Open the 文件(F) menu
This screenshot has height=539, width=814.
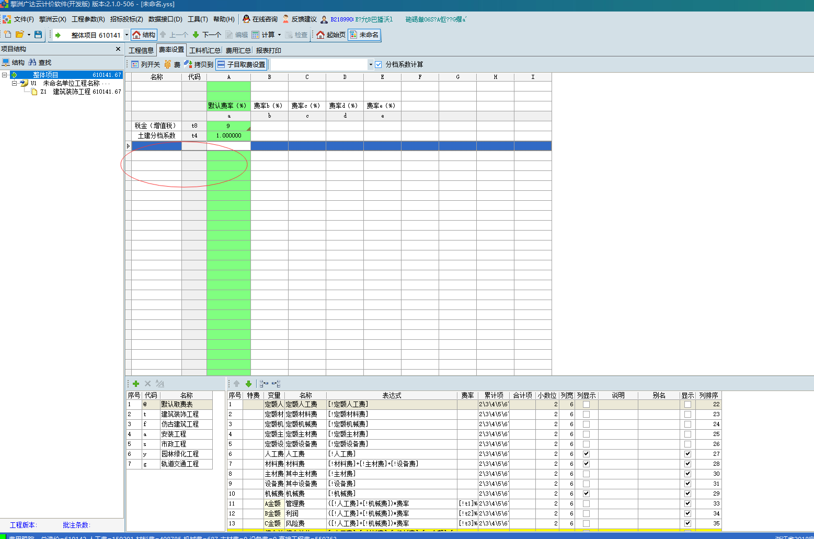coord(24,19)
